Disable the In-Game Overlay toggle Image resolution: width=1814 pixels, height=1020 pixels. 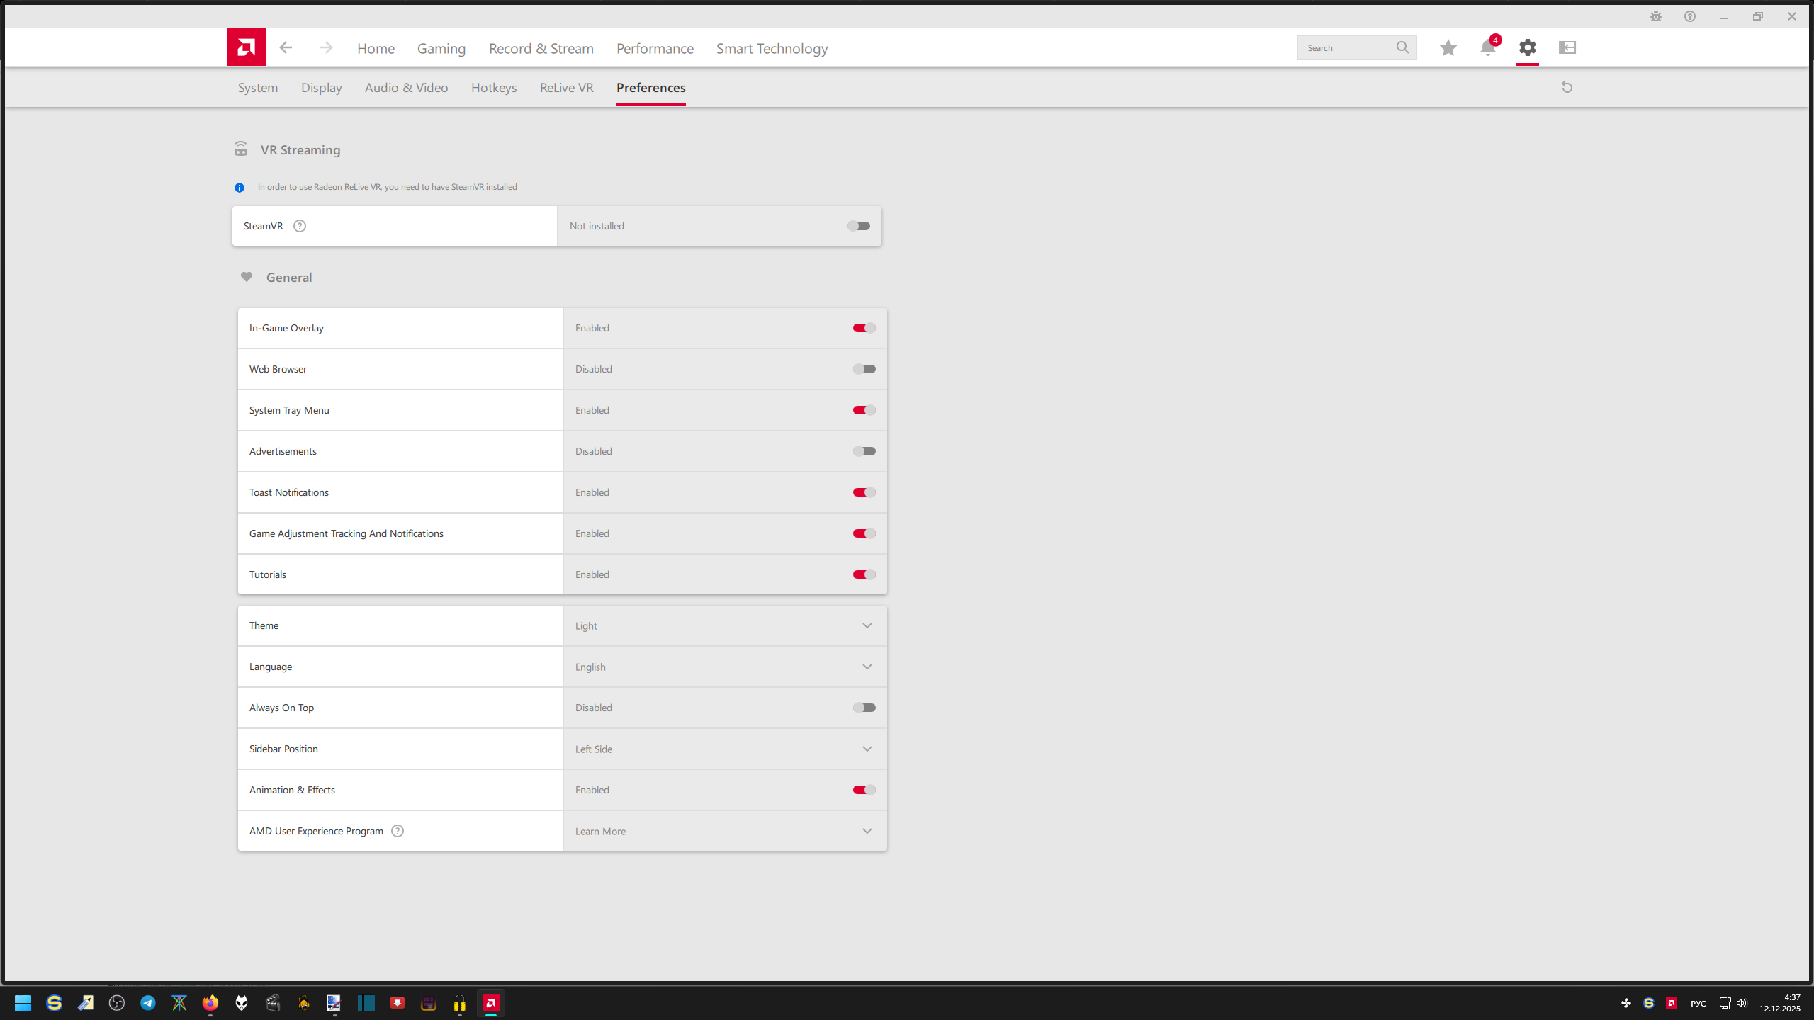click(862, 327)
